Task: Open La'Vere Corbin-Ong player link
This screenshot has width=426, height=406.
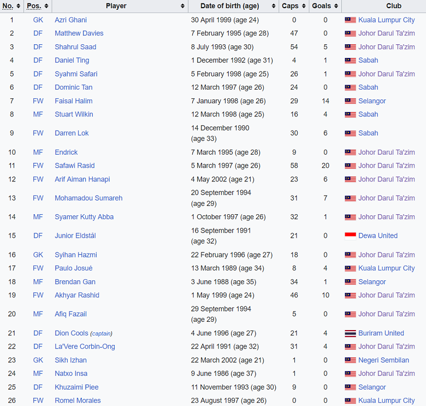Action: 85,346
